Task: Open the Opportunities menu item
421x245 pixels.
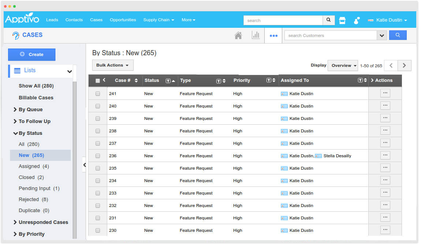Action: point(123,20)
